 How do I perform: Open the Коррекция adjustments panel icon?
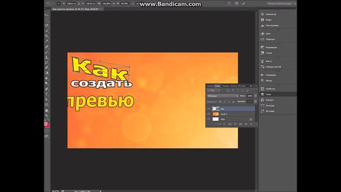263,47
